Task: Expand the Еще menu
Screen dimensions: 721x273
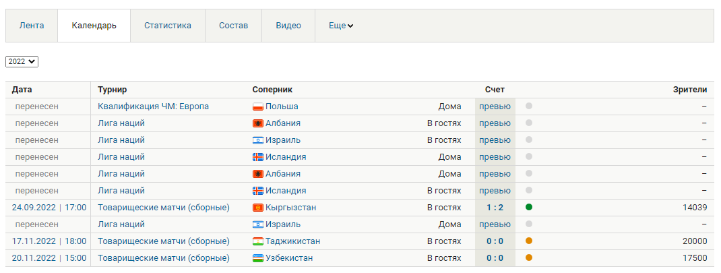Action: (x=341, y=26)
